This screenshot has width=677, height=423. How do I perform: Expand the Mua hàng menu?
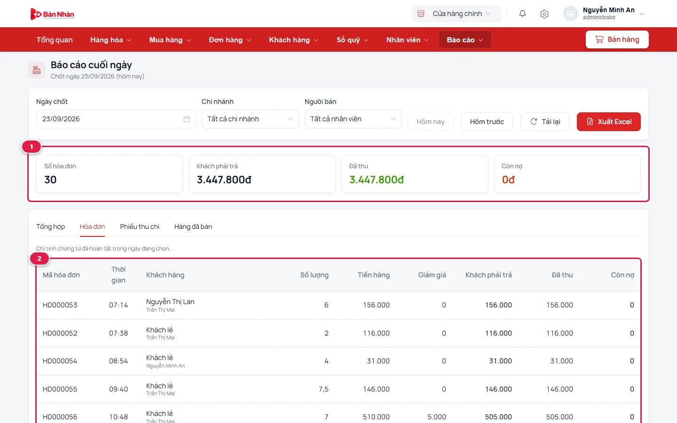(x=170, y=40)
